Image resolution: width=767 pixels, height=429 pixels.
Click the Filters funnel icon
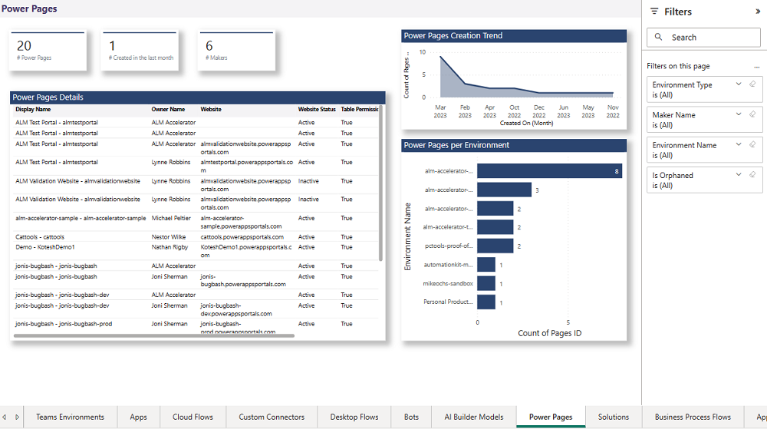tap(654, 12)
